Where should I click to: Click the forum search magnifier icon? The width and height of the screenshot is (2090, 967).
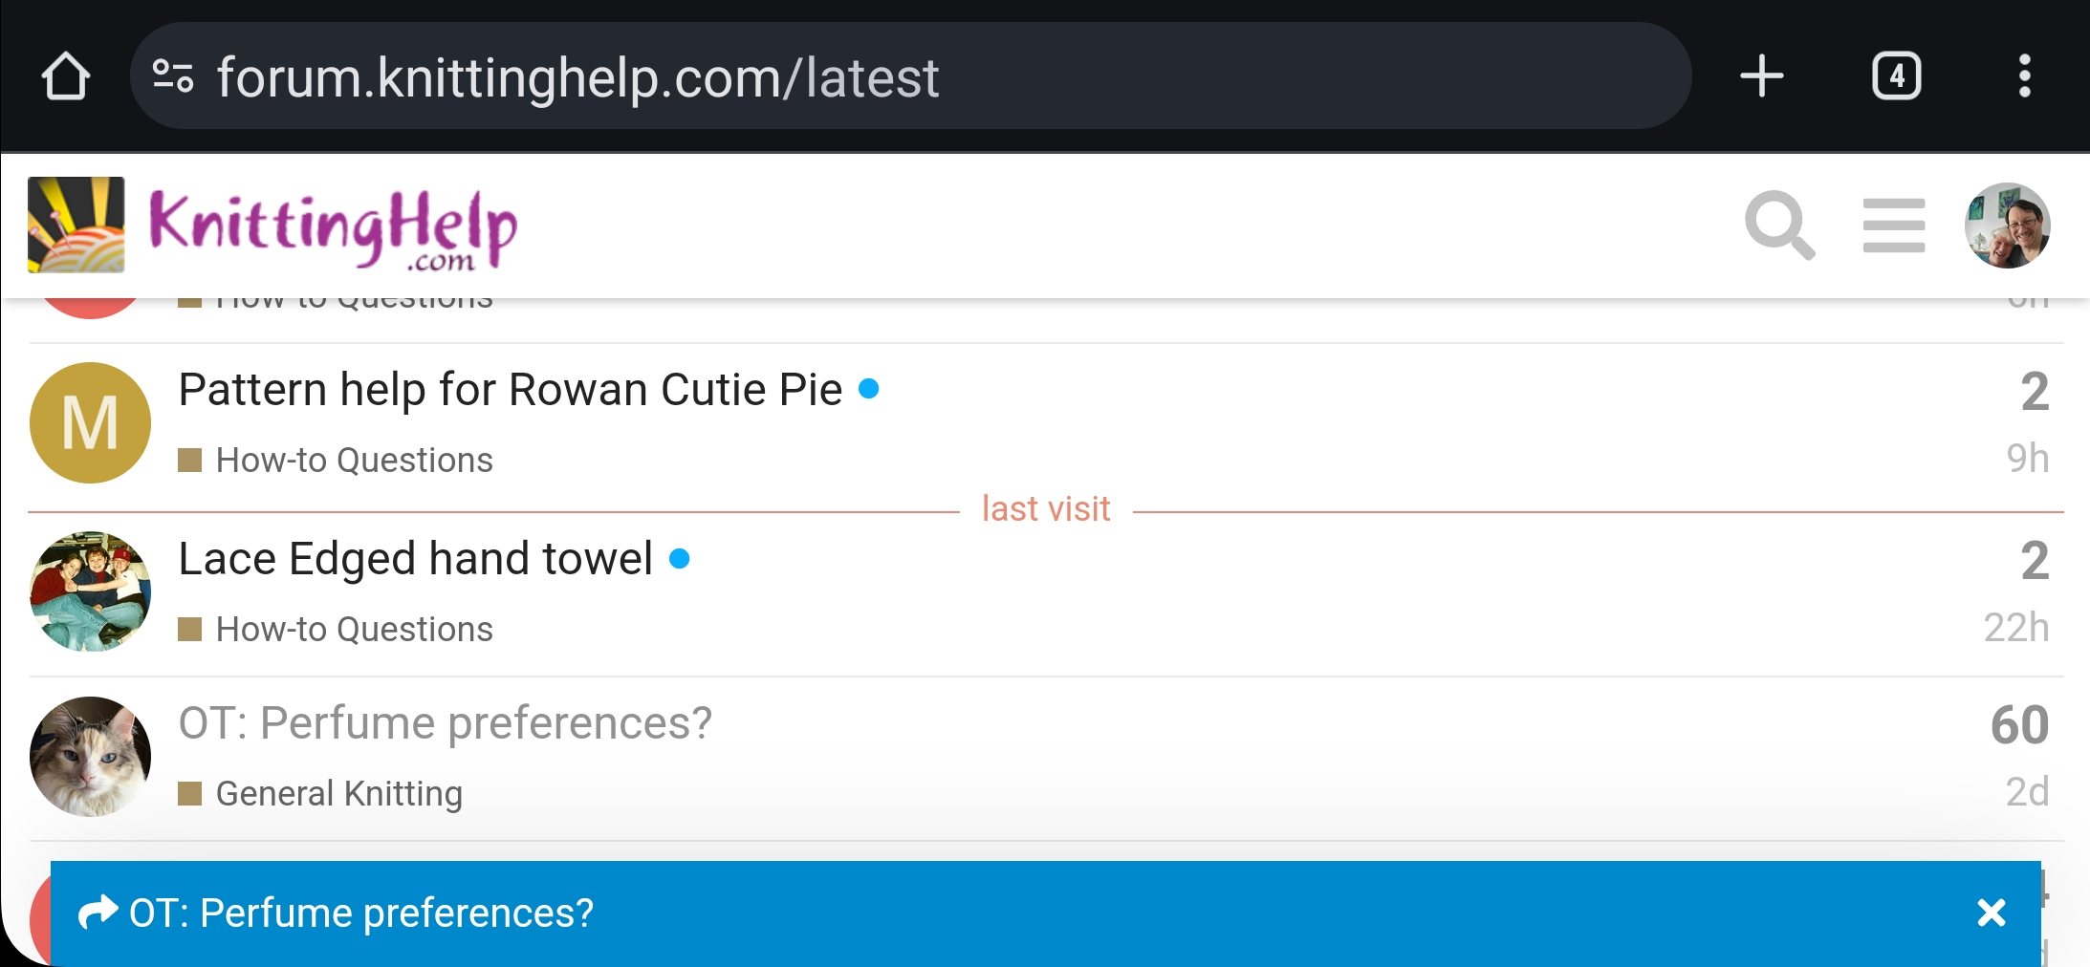pyautogui.click(x=1779, y=226)
